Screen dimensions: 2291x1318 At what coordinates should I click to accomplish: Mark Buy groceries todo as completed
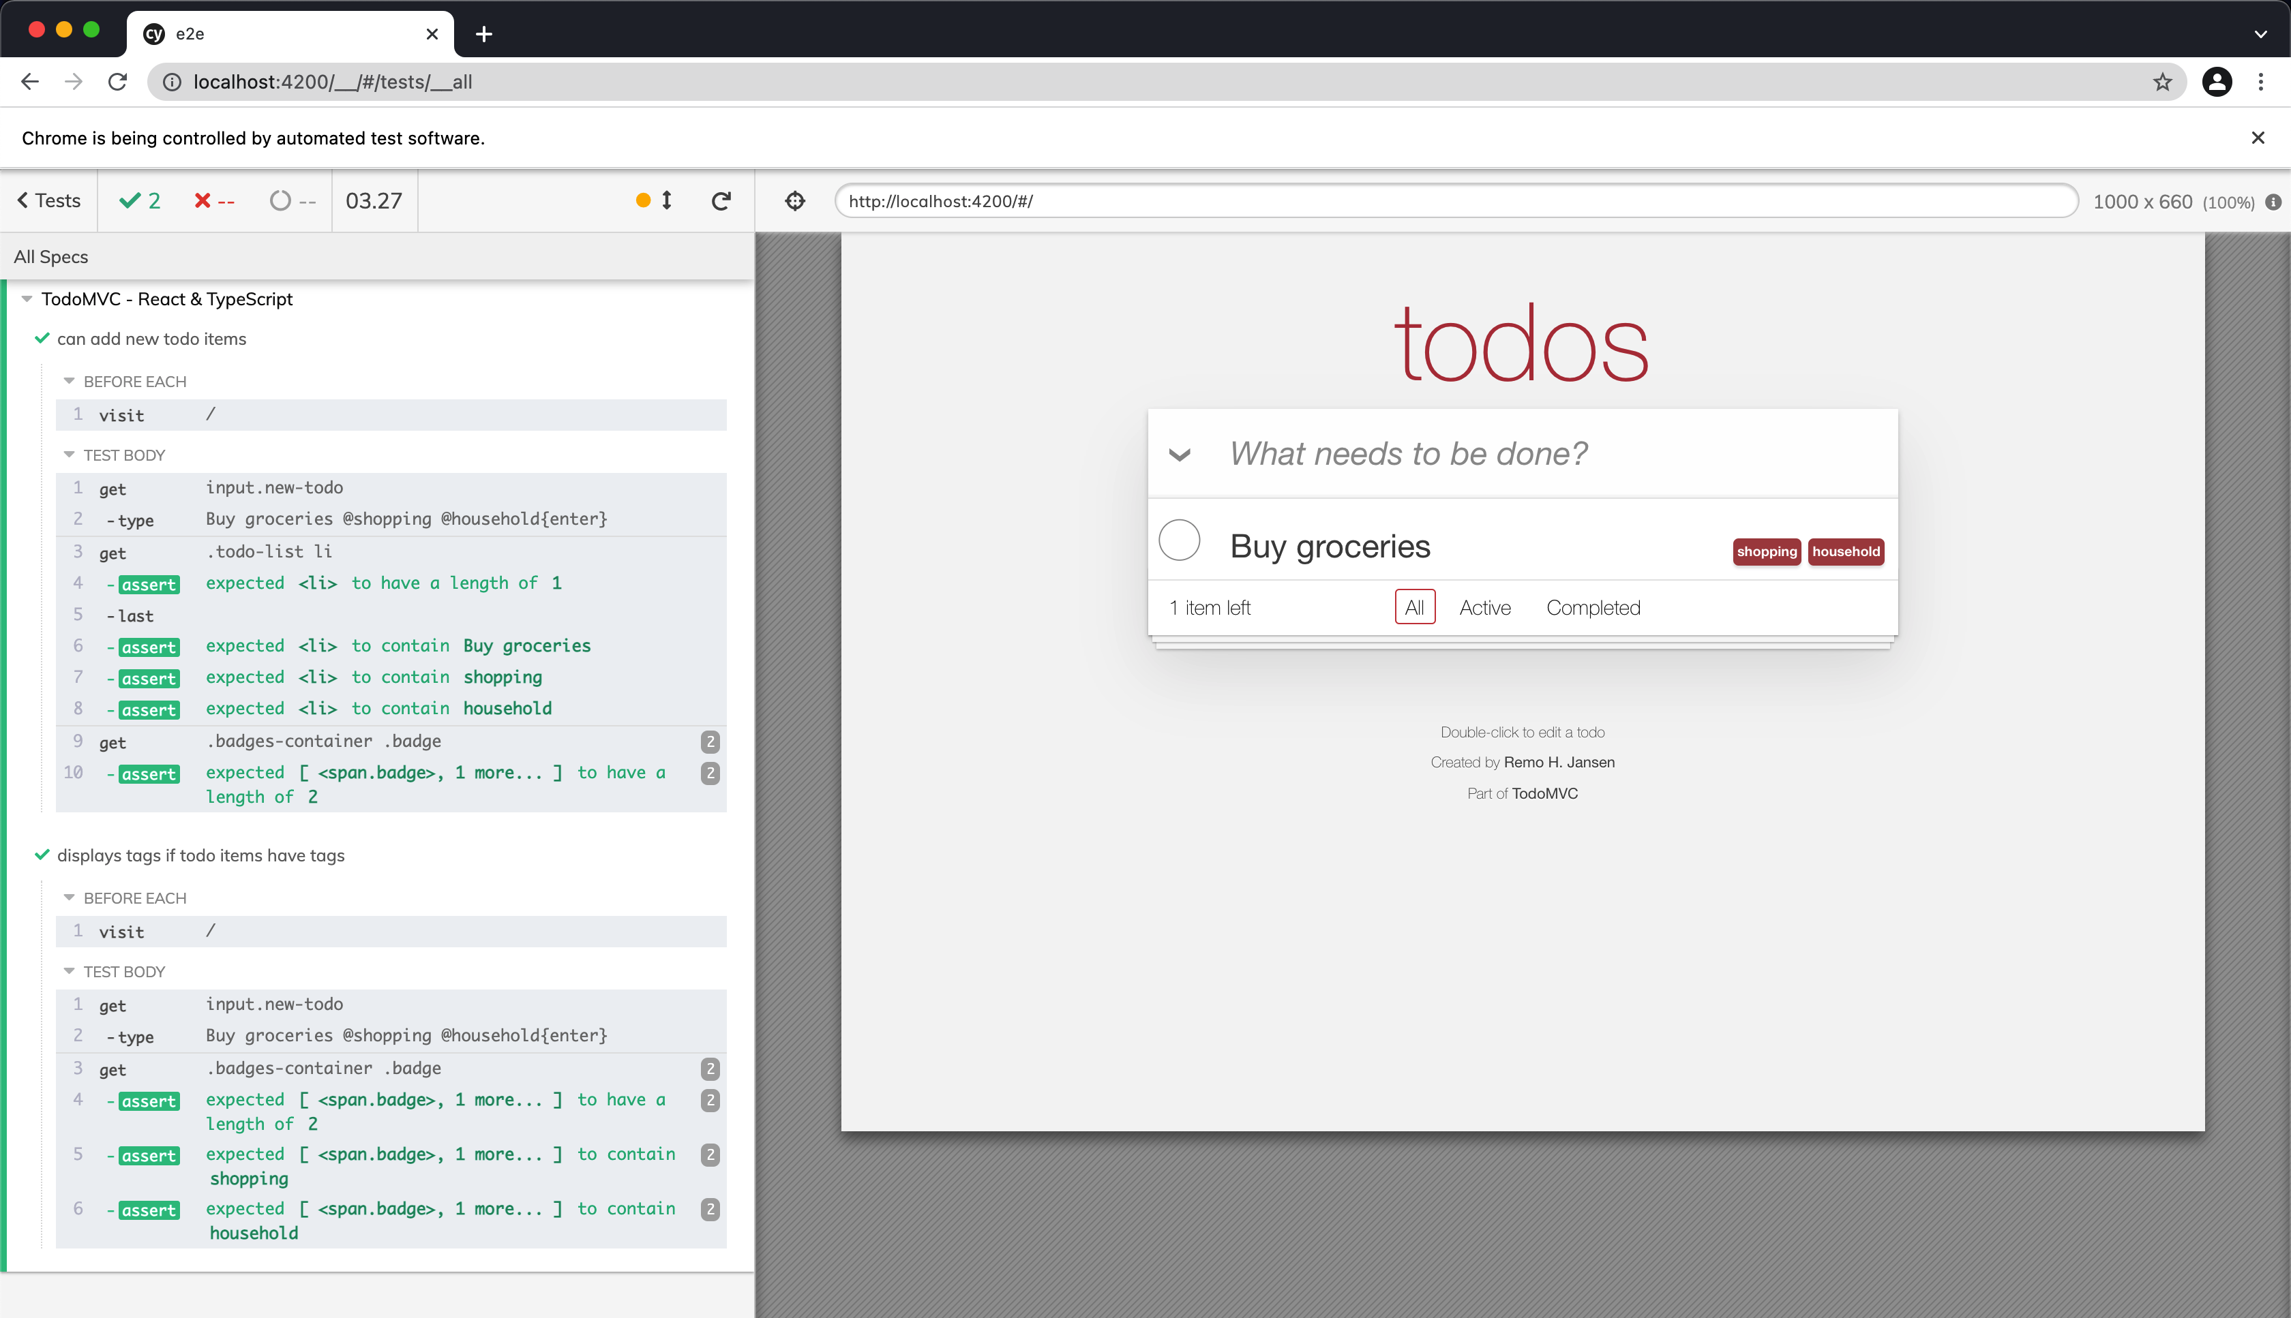[1179, 540]
